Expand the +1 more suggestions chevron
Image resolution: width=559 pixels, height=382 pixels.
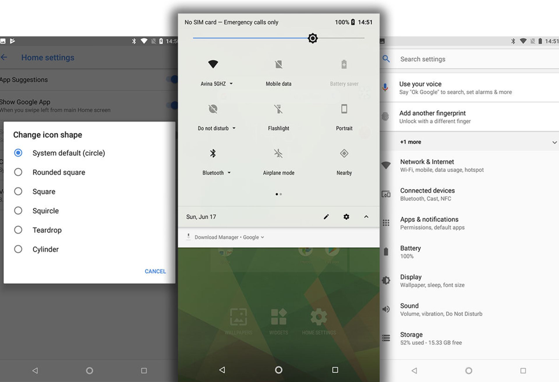click(x=554, y=142)
